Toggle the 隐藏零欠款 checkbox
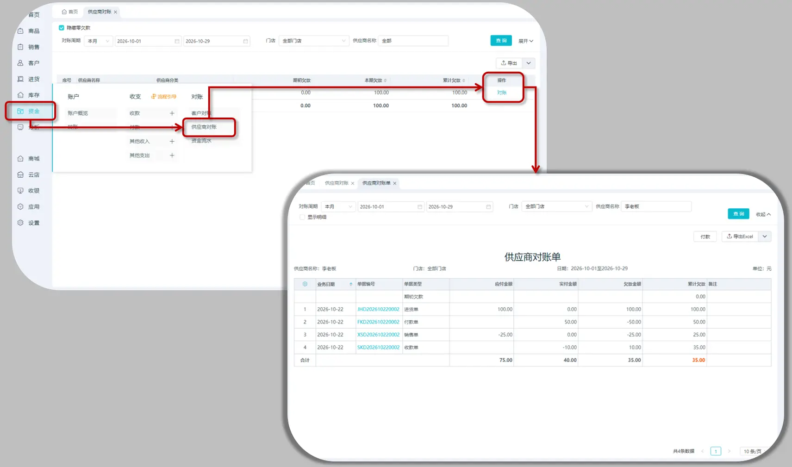The width and height of the screenshot is (792, 467). click(62, 28)
